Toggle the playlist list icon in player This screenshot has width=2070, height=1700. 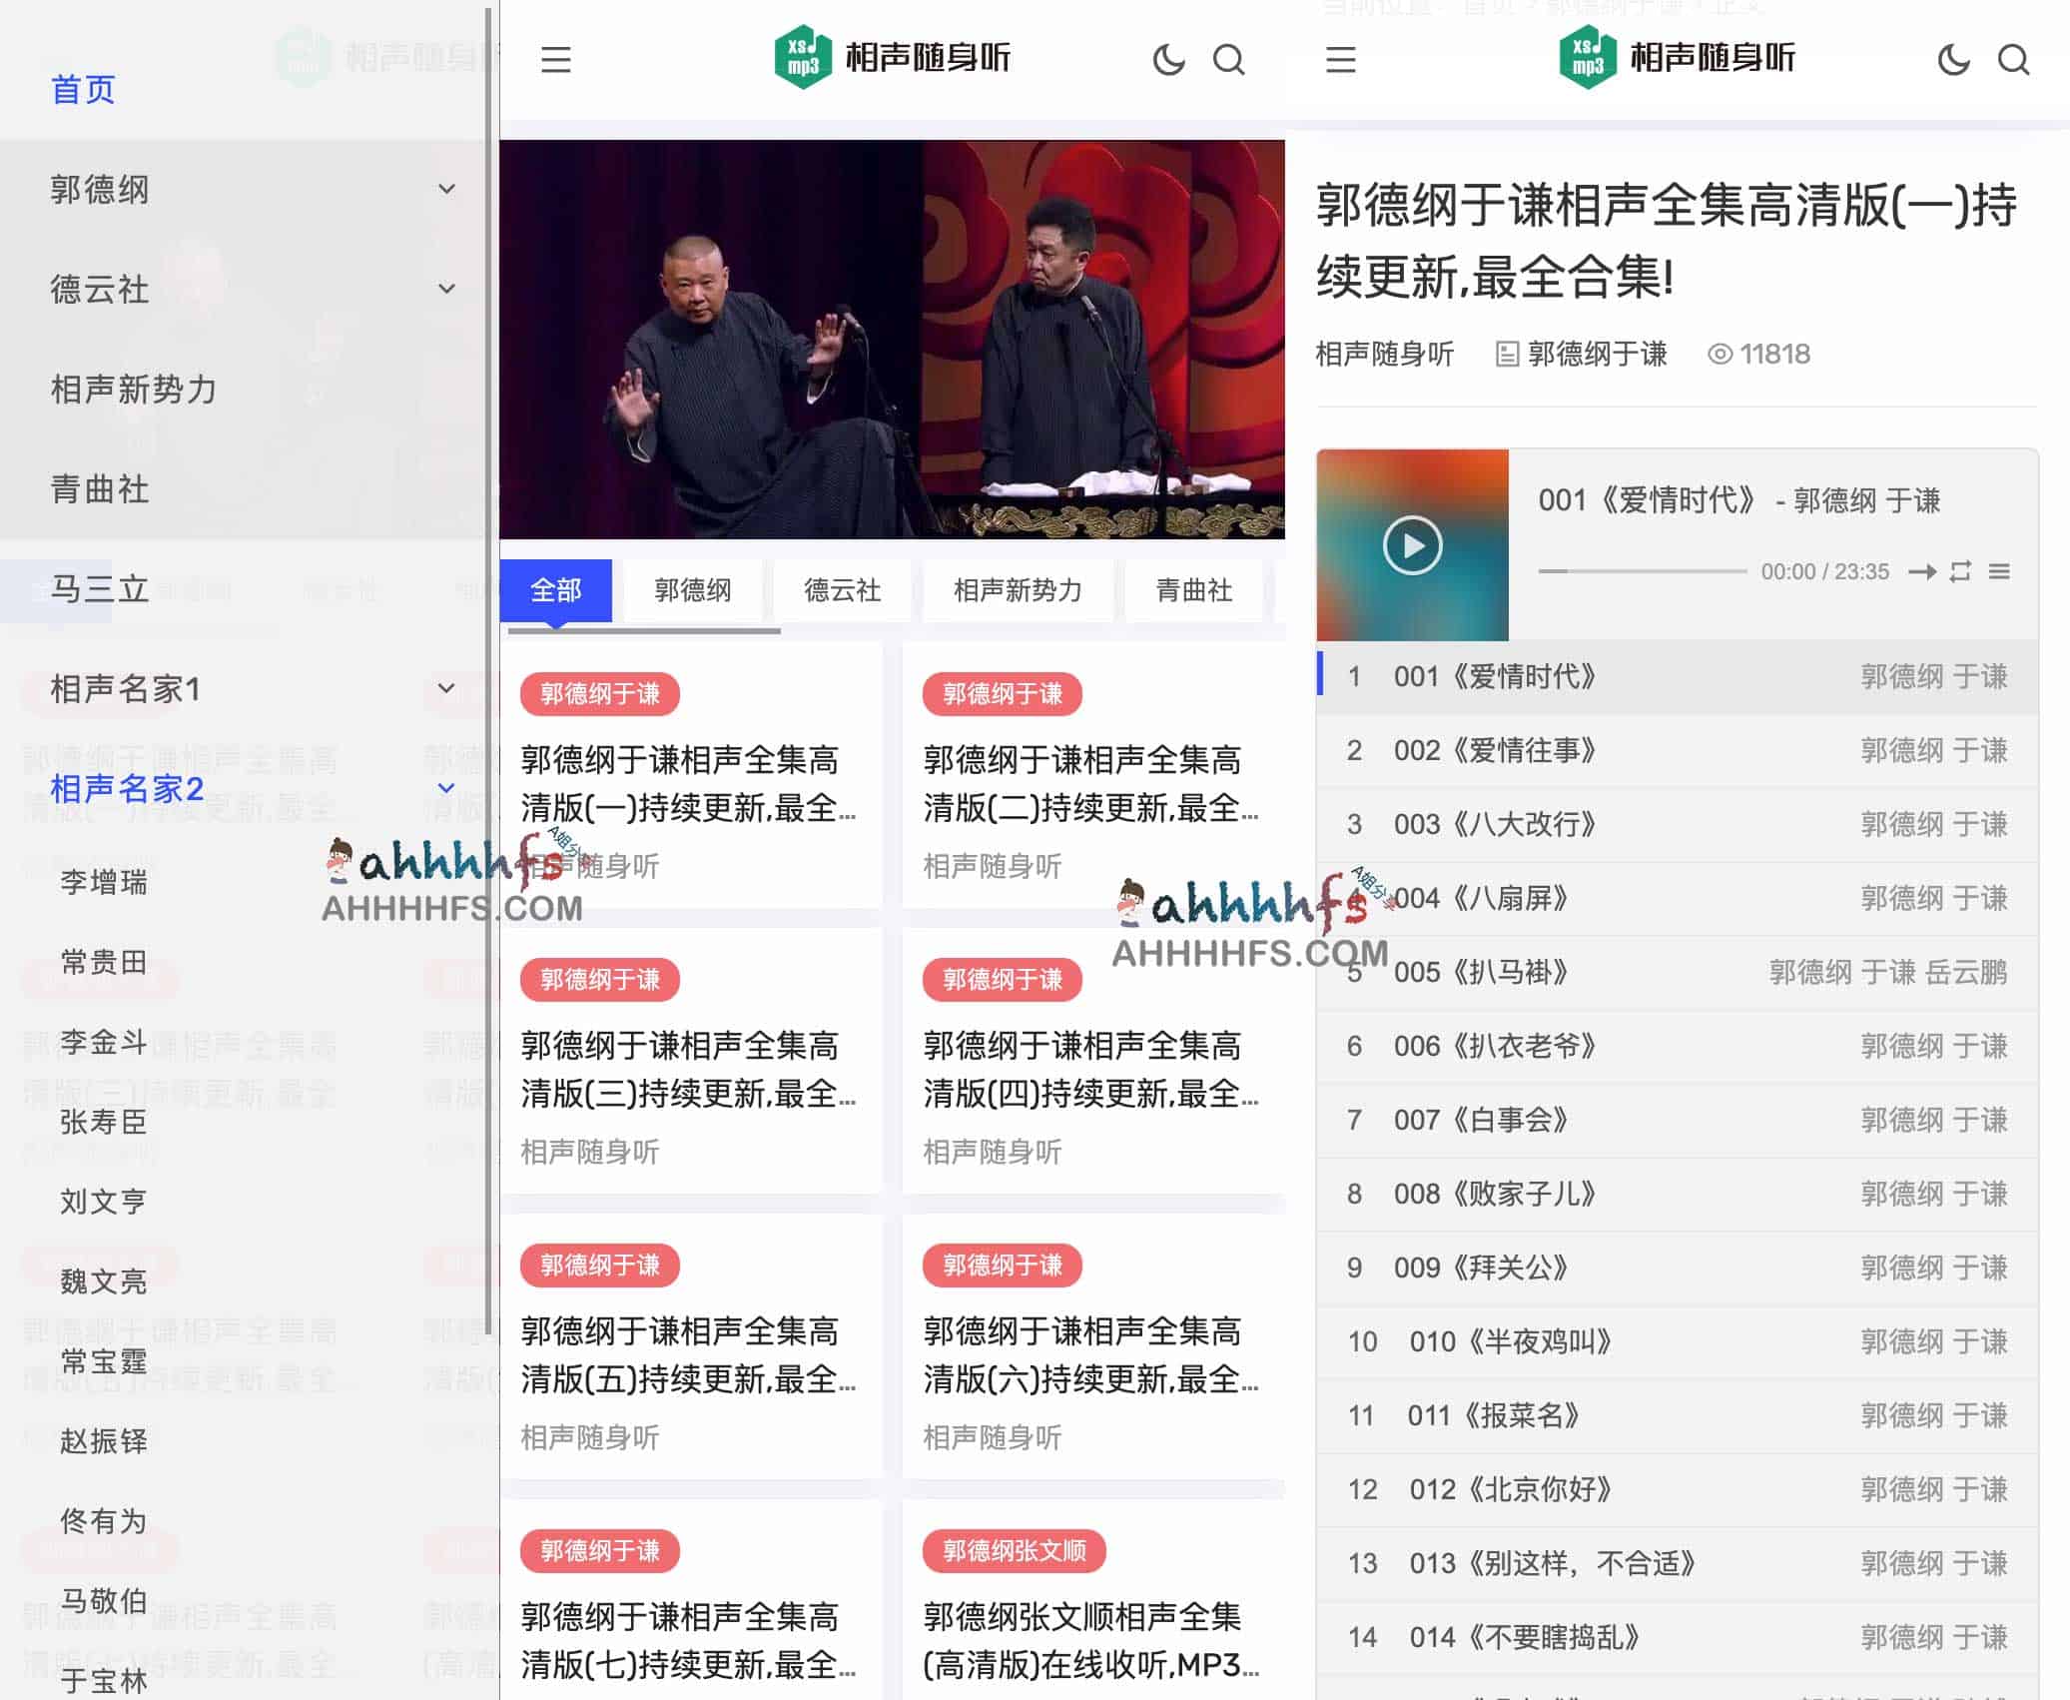click(1999, 571)
